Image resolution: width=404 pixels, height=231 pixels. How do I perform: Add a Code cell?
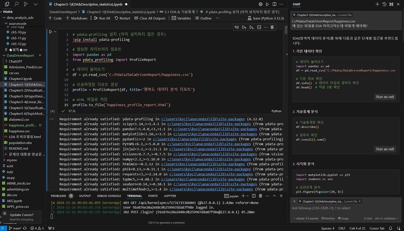click(x=55, y=18)
